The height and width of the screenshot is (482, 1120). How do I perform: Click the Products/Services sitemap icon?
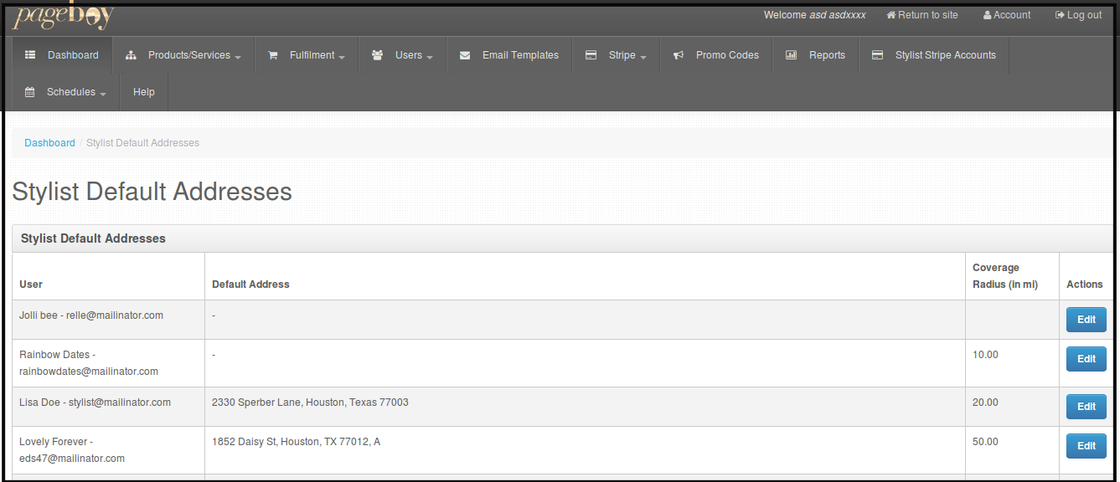pyautogui.click(x=131, y=55)
